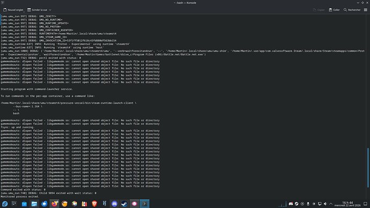Expand hidden system tray icons arrow
The image size is (370, 208).
click(x=331, y=204)
